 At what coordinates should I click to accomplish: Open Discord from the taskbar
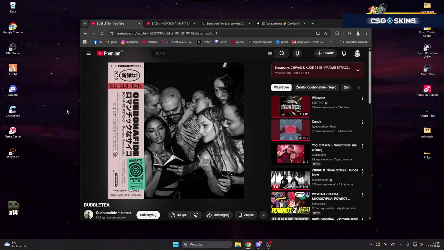tap(258, 244)
